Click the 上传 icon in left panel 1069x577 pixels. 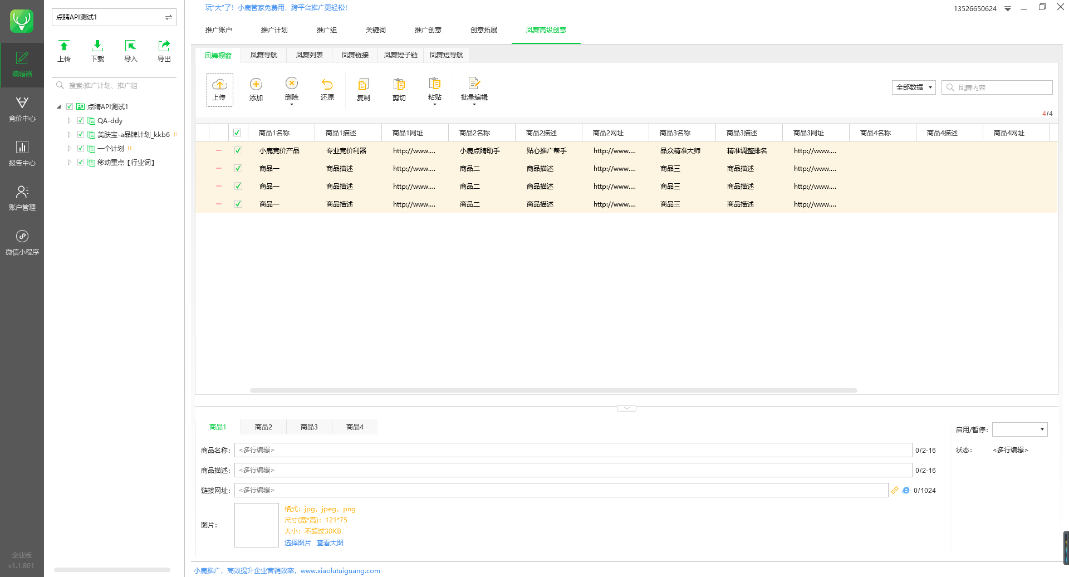coord(64,46)
